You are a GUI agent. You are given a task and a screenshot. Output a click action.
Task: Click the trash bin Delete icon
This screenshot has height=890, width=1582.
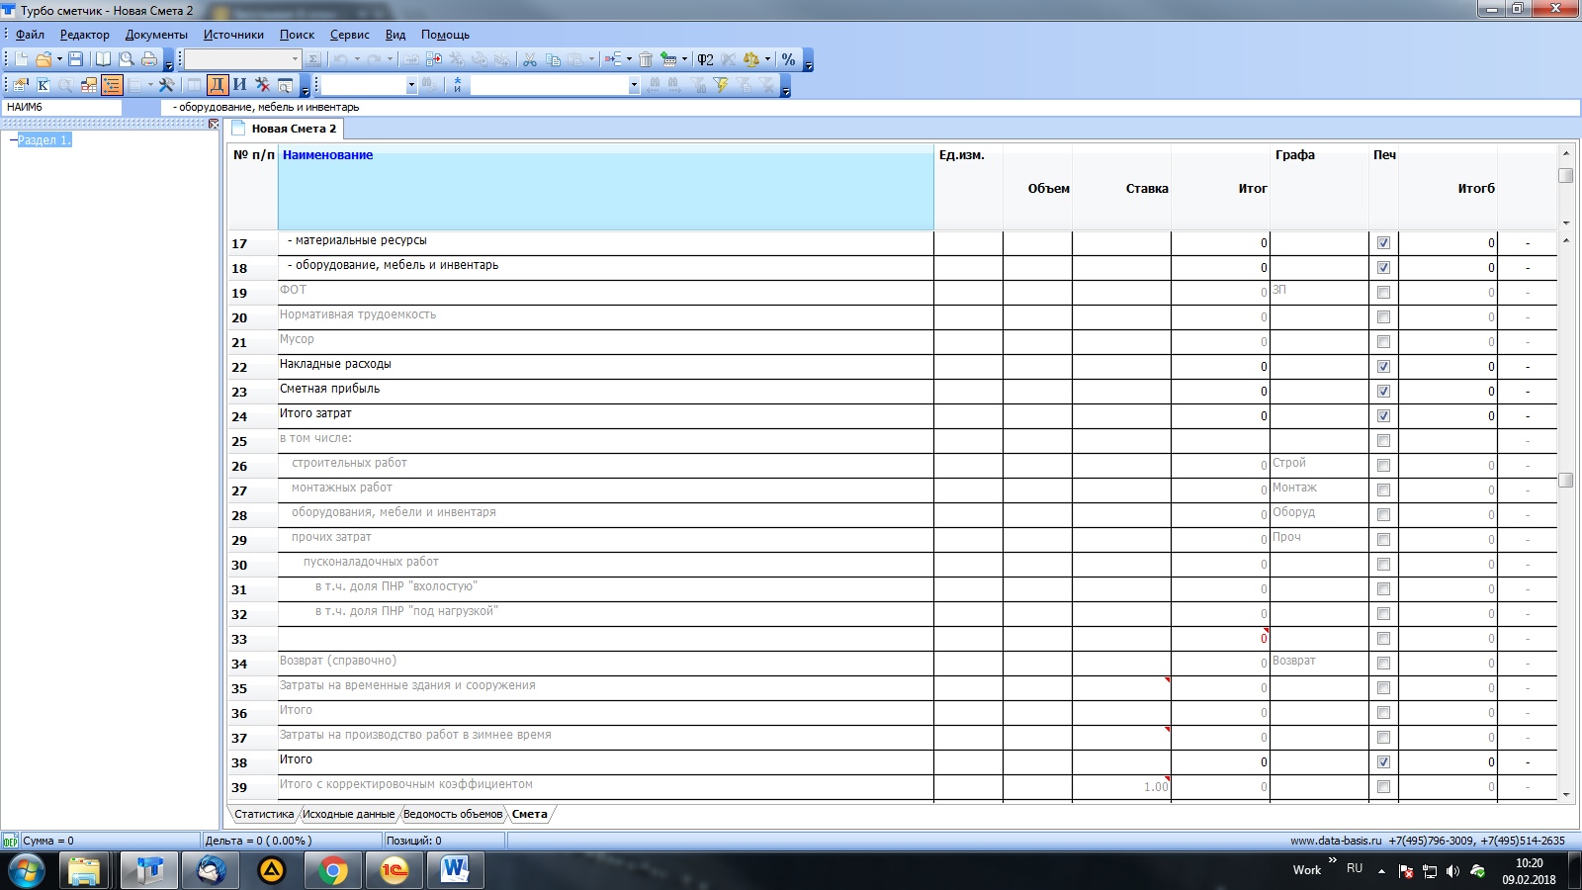(646, 59)
